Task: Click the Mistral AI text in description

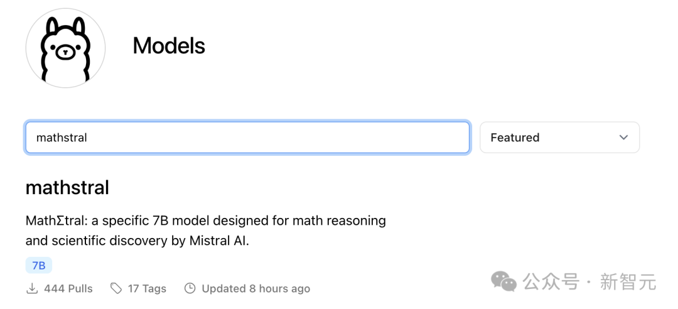Action: click(219, 241)
